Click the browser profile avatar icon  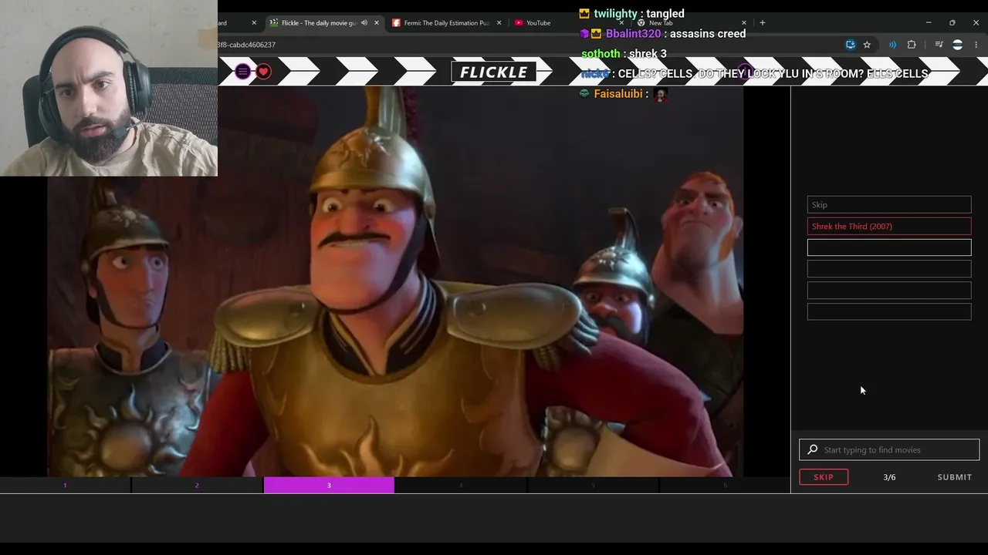[x=957, y=45]
